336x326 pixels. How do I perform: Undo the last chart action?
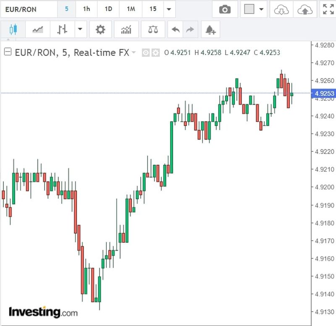click(x=176, y=29)
